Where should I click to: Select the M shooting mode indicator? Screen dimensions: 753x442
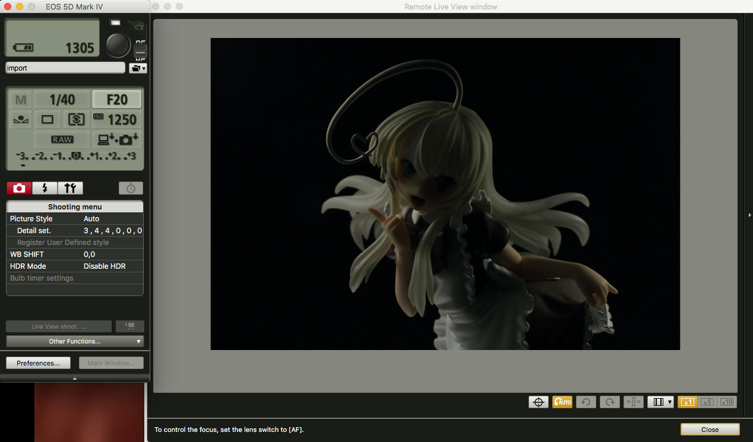(20, 100)
